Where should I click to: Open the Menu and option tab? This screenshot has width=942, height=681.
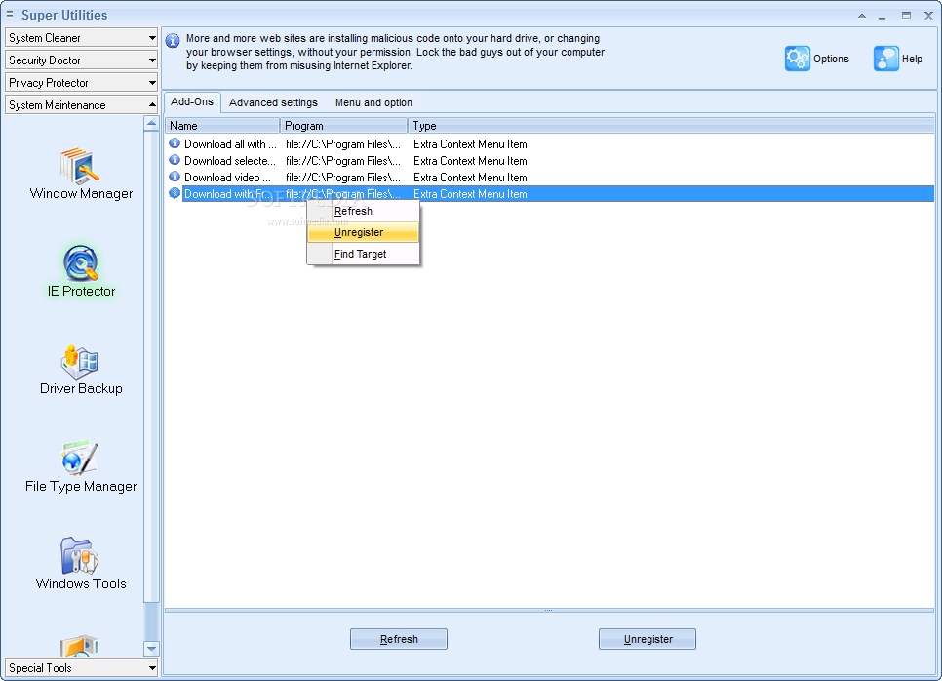pos(373,102)
